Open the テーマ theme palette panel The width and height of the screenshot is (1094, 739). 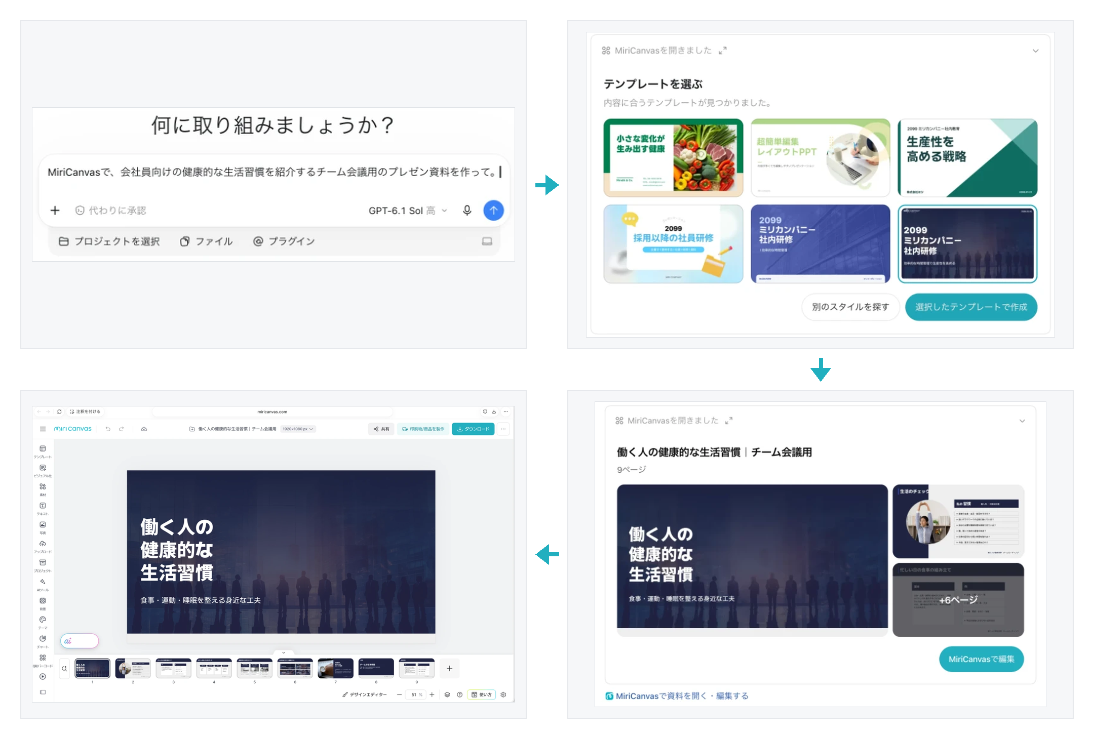43,623
